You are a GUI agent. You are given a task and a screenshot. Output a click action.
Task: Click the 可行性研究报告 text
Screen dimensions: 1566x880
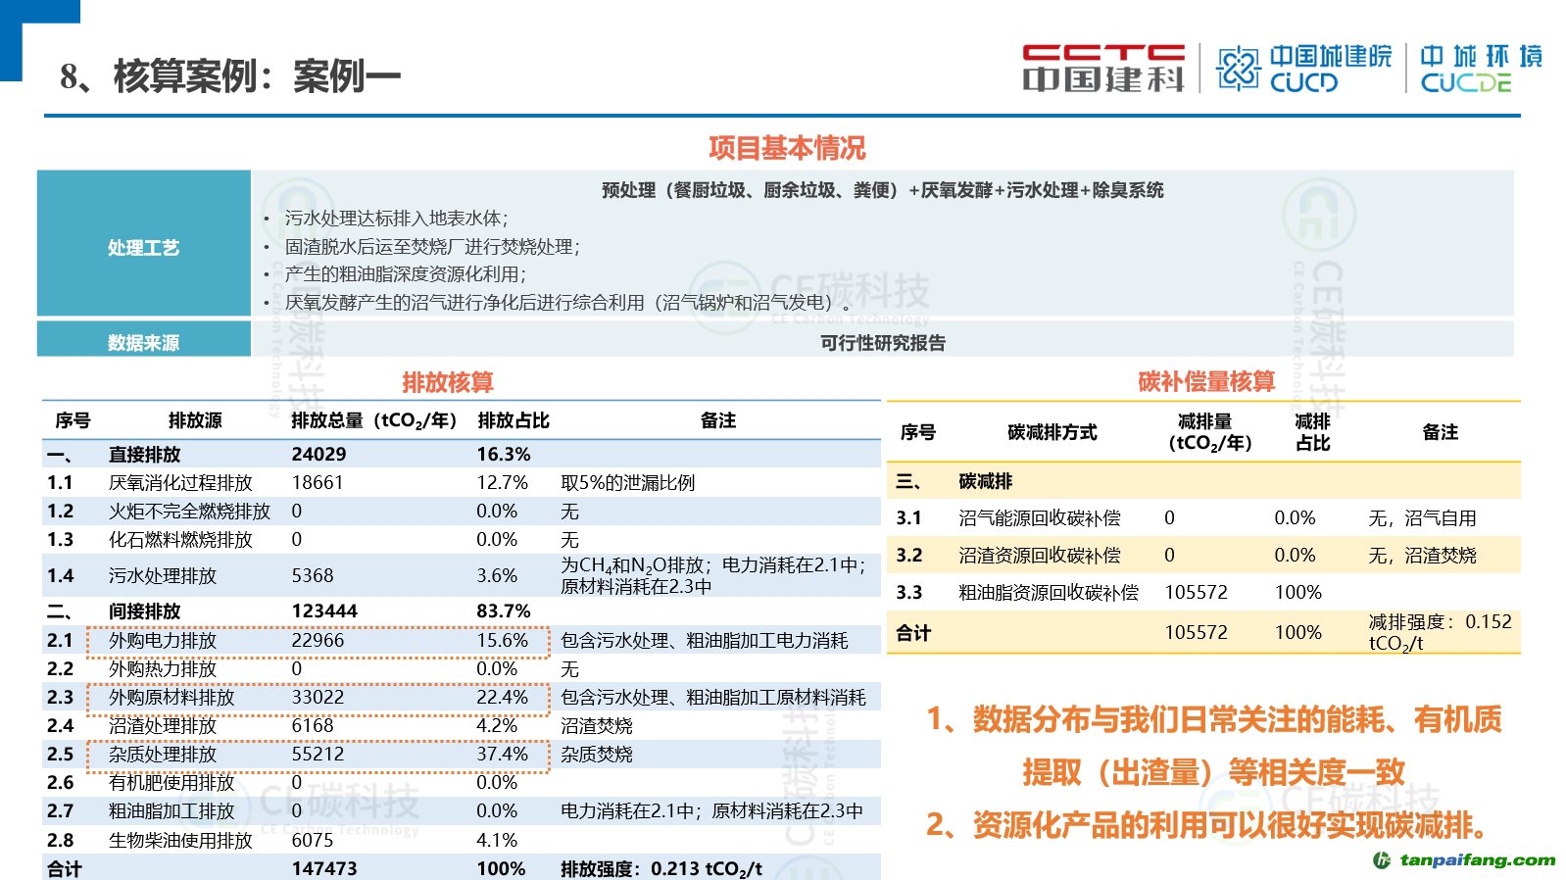(x=883, y=342)
